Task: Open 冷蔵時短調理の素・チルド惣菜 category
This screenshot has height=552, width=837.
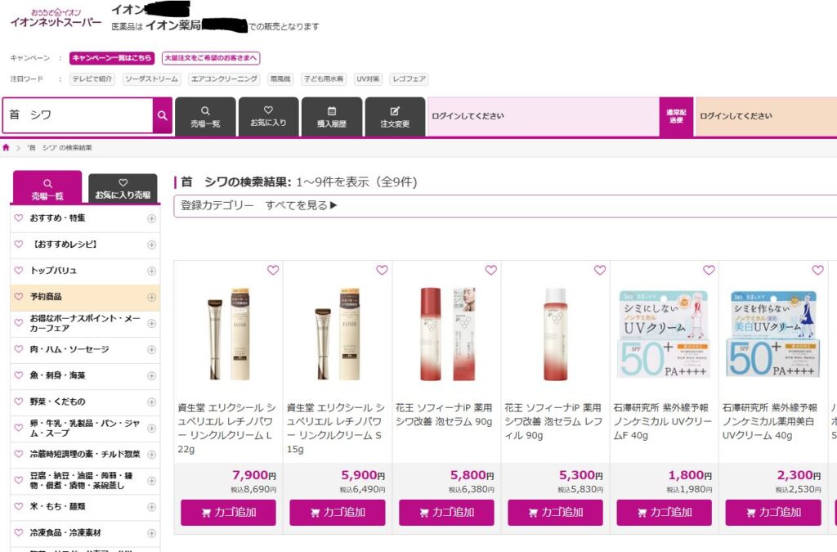Action: click(x=85, y=455)
